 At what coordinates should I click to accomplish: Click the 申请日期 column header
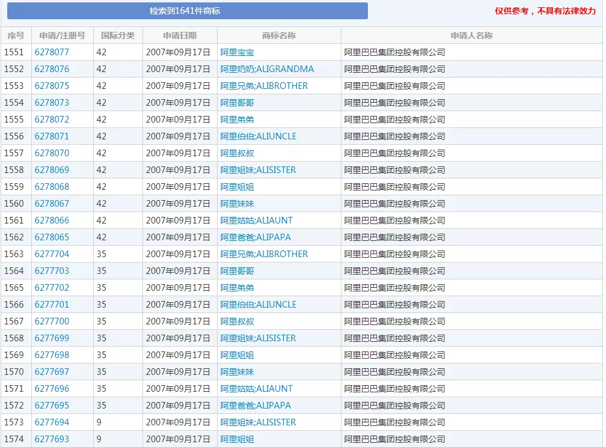pos(180,35)
